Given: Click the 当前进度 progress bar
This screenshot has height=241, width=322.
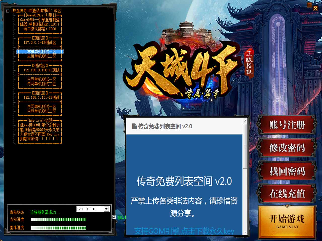Looking at the screenshot, I should click(x=58, y=220).
